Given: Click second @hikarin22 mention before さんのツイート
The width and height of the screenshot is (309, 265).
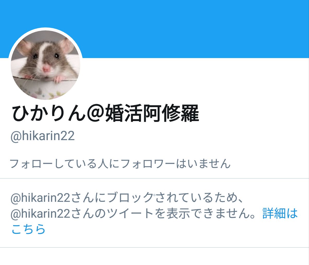Looking at the screenshot, I should (x=40, y=214).
